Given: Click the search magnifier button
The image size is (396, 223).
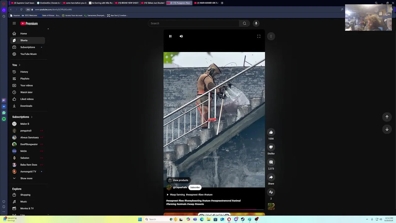Looking at the screenshot, I should tap(244, 23).
